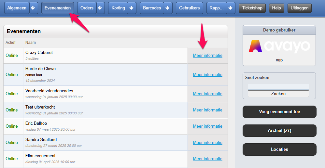The image size is (325, 168).
Task: Click Voeg evenement toe button
Action: (x=279, y=112)
